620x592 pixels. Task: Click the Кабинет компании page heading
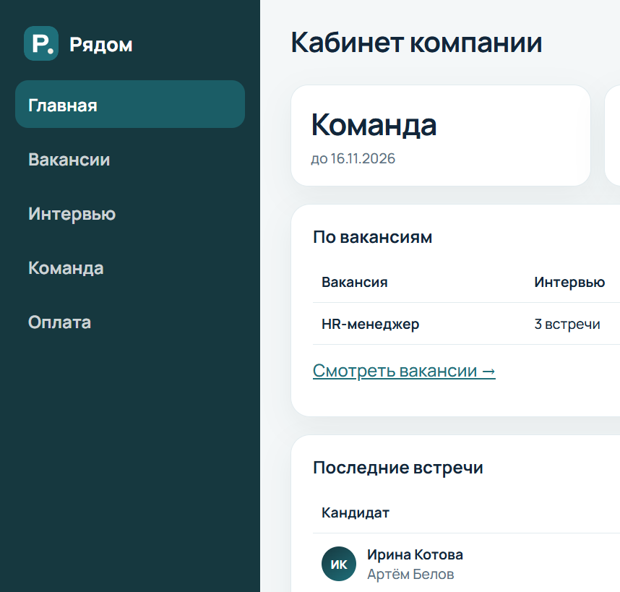tap(416, 43)
